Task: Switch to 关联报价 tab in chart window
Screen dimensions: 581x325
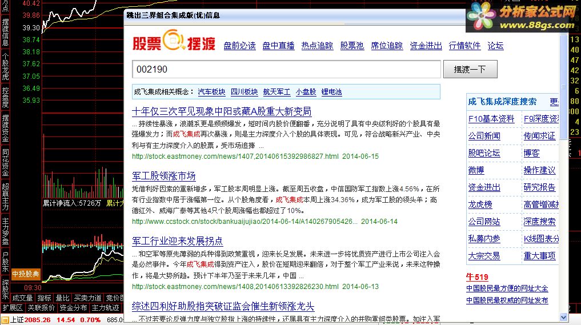Action: [x=42, y=308]
